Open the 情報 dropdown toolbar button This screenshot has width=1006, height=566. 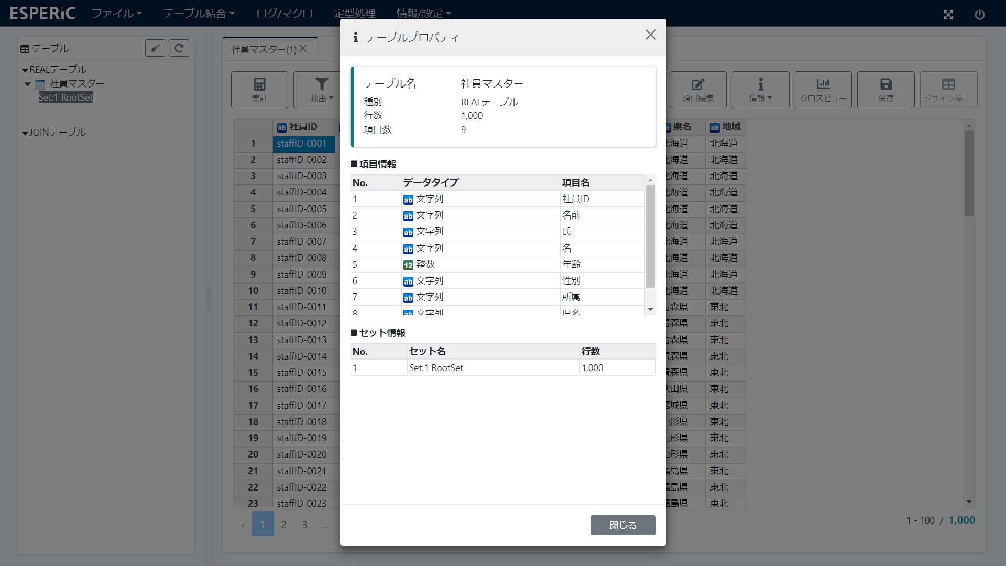point(760,90)
